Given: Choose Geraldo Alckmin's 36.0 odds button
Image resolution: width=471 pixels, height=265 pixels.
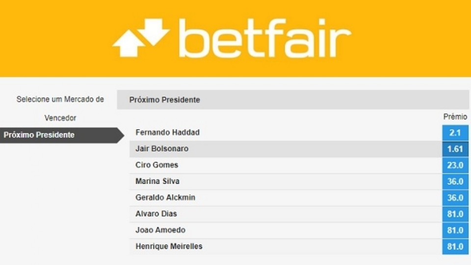Looking at the screenshot, I should 455,198.
